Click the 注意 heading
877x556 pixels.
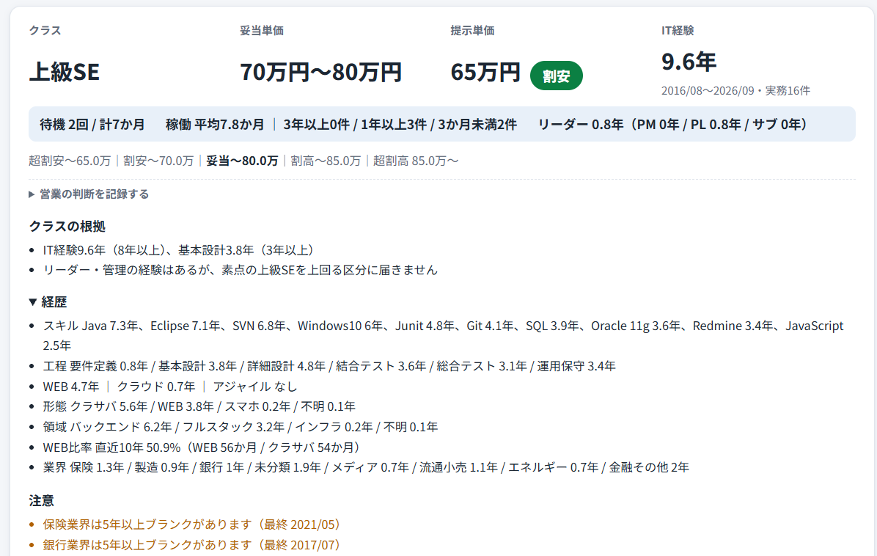click(x=41, y=501)
